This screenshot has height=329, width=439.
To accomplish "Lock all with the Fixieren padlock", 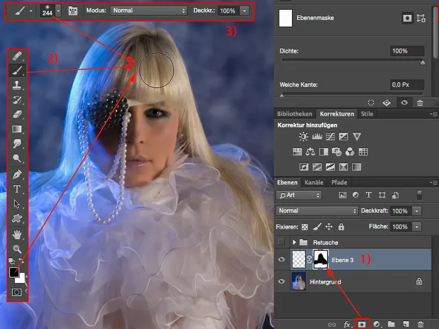I will click(341, 226).
